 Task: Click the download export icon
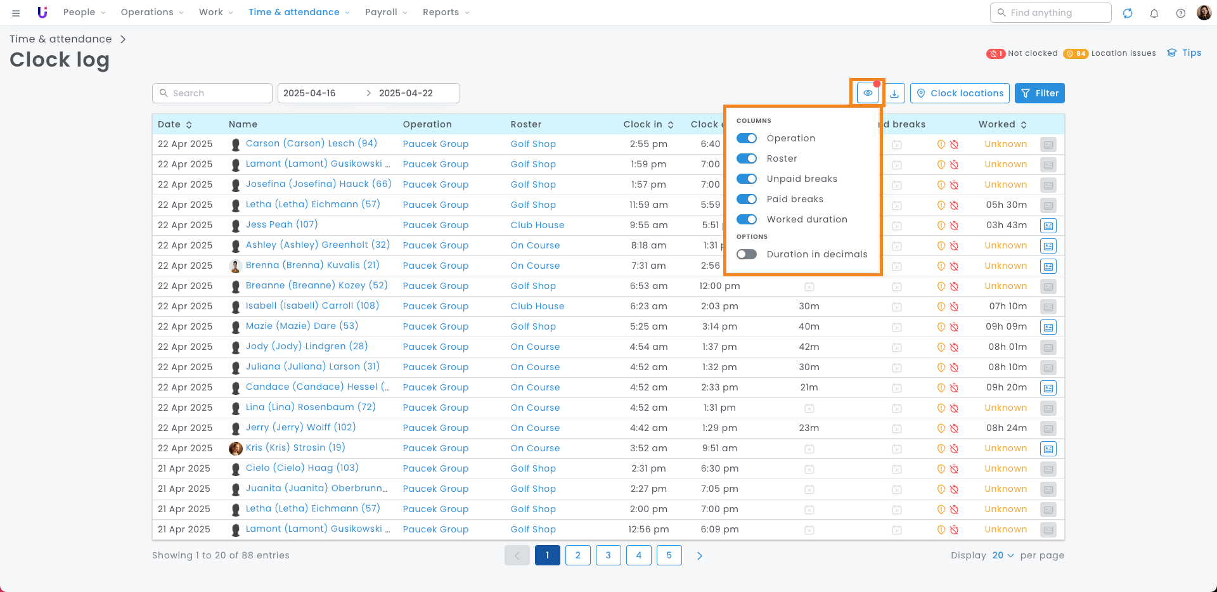coord(894,93)
